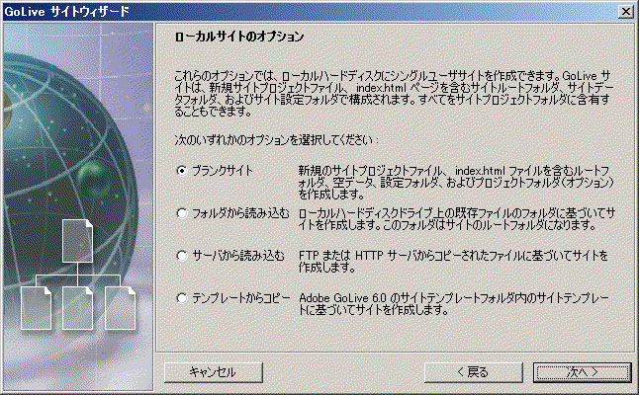The height and width of the screenshot is (395, 639).
Task: Click the GoLive サイトウィザード title bar
Action: [297, 10]
